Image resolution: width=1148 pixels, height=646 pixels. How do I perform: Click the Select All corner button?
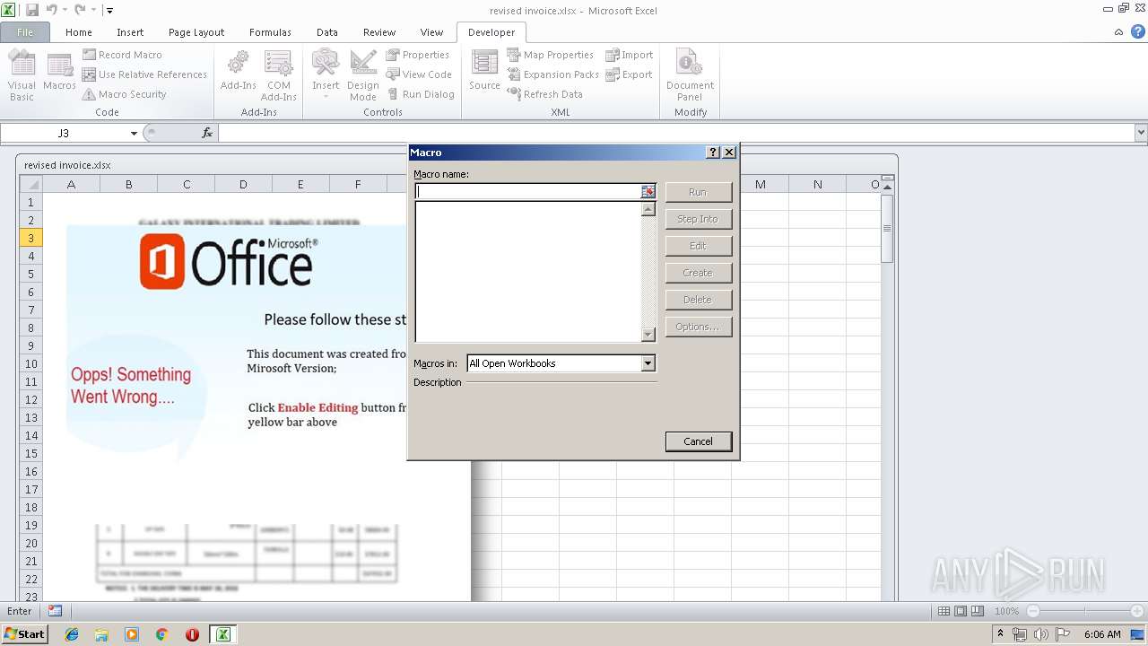click(31, 185)
